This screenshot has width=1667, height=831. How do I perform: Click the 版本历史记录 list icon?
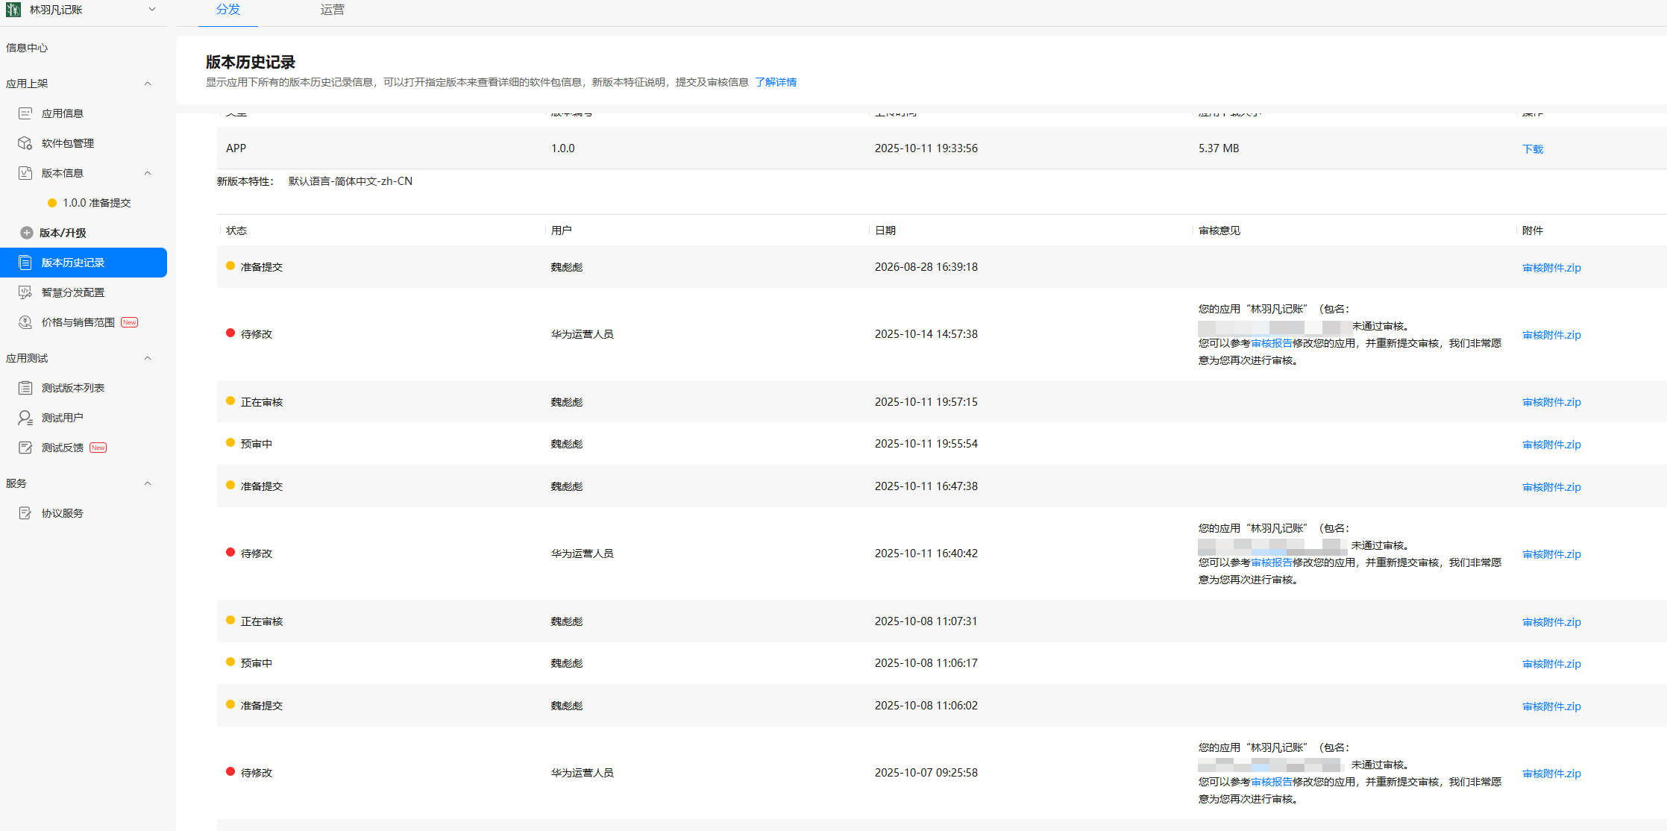click(25, 263)
